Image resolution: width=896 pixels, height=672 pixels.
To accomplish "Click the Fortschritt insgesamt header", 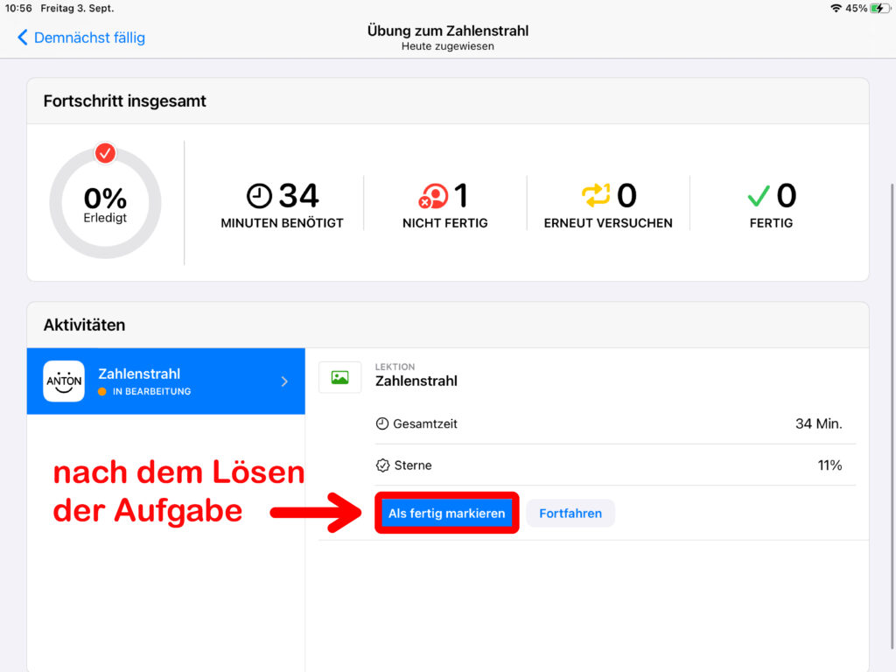I will (125, 101).
